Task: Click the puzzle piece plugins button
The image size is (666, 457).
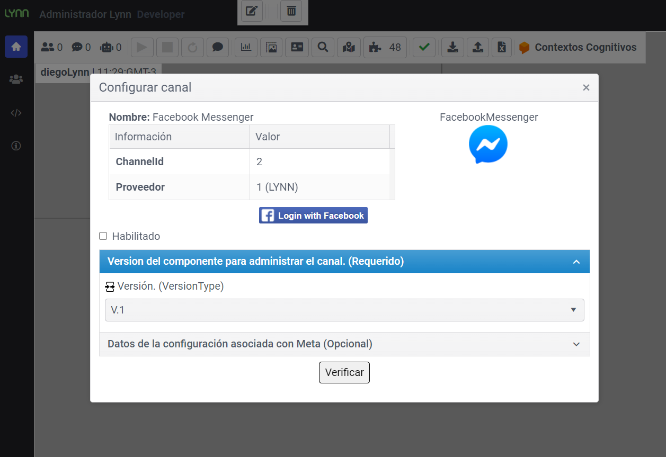Action: click(385, 47)
